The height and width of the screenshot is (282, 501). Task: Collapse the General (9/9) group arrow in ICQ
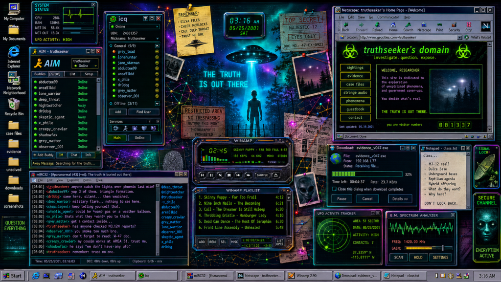pos(157,46)
